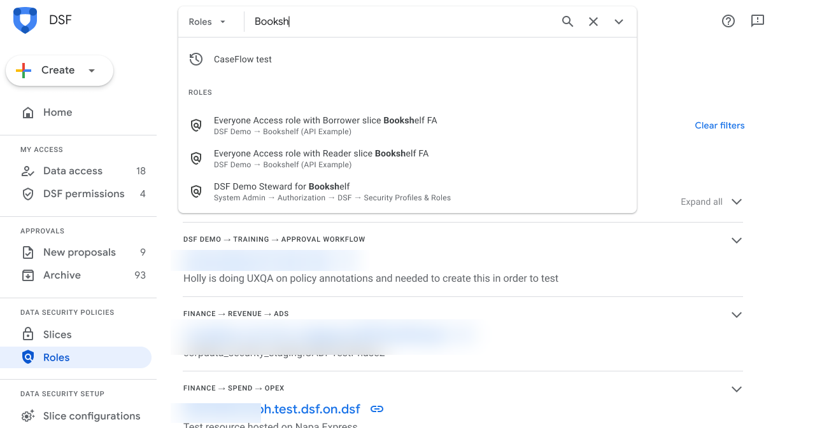Click the Clear filters link
The image size is (815, 428).
(719, 125)
